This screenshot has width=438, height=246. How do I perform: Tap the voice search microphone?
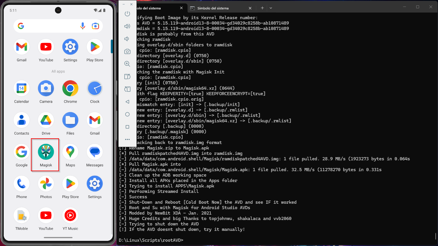(x=83, y=26)
